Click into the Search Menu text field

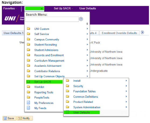coord(52,19)
